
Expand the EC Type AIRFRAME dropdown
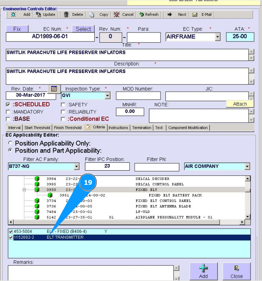217,37
